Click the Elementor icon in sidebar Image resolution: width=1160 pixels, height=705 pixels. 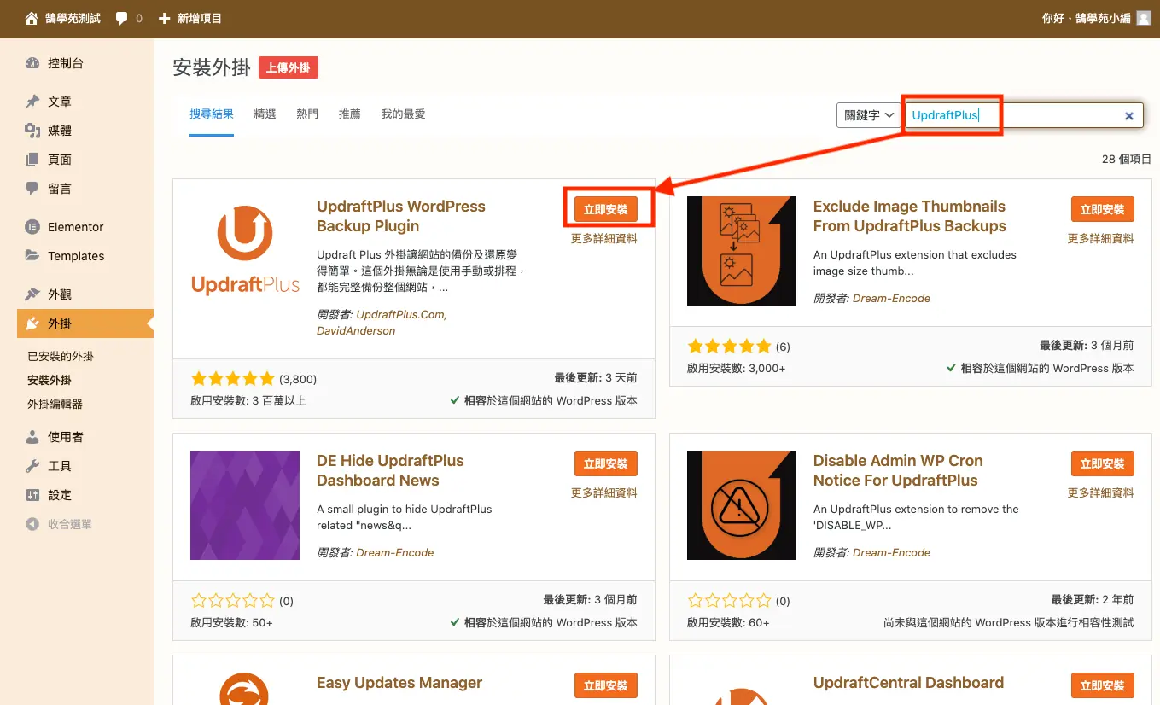pos(32,227)
